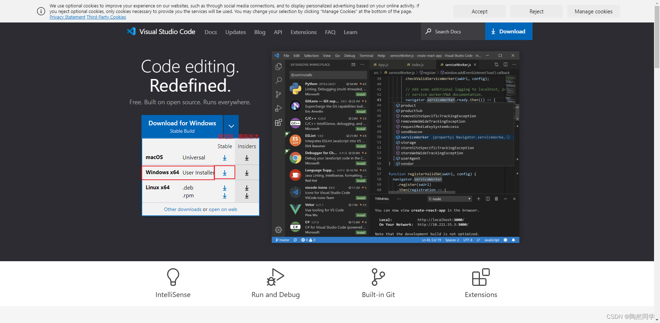Select the Python extension in the preview list

[x=328, y=89]
